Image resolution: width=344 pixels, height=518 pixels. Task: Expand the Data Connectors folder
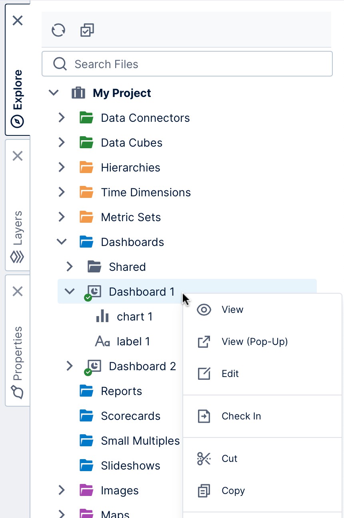(x=62, y=118)
